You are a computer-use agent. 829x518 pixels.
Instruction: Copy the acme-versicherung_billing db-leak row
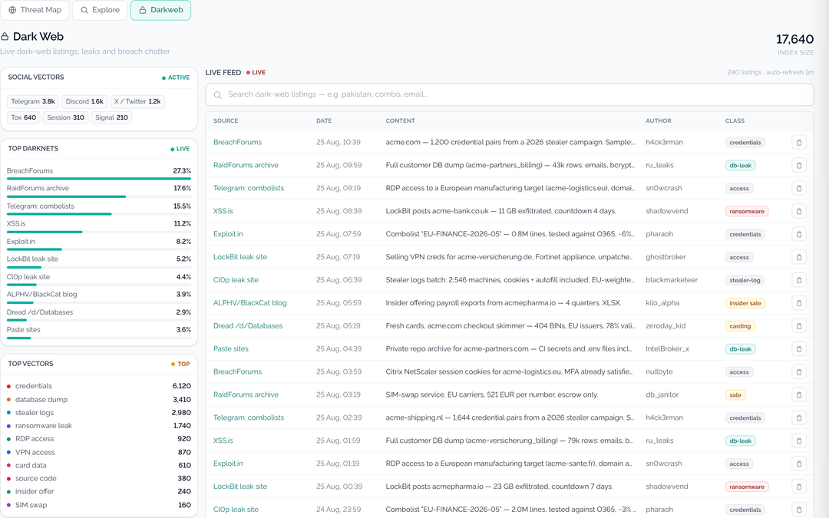pyautogui.click(x=799, y=440)
